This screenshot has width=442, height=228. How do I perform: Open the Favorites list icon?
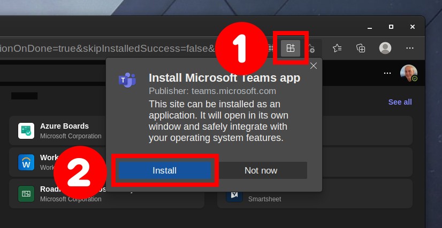337,49
